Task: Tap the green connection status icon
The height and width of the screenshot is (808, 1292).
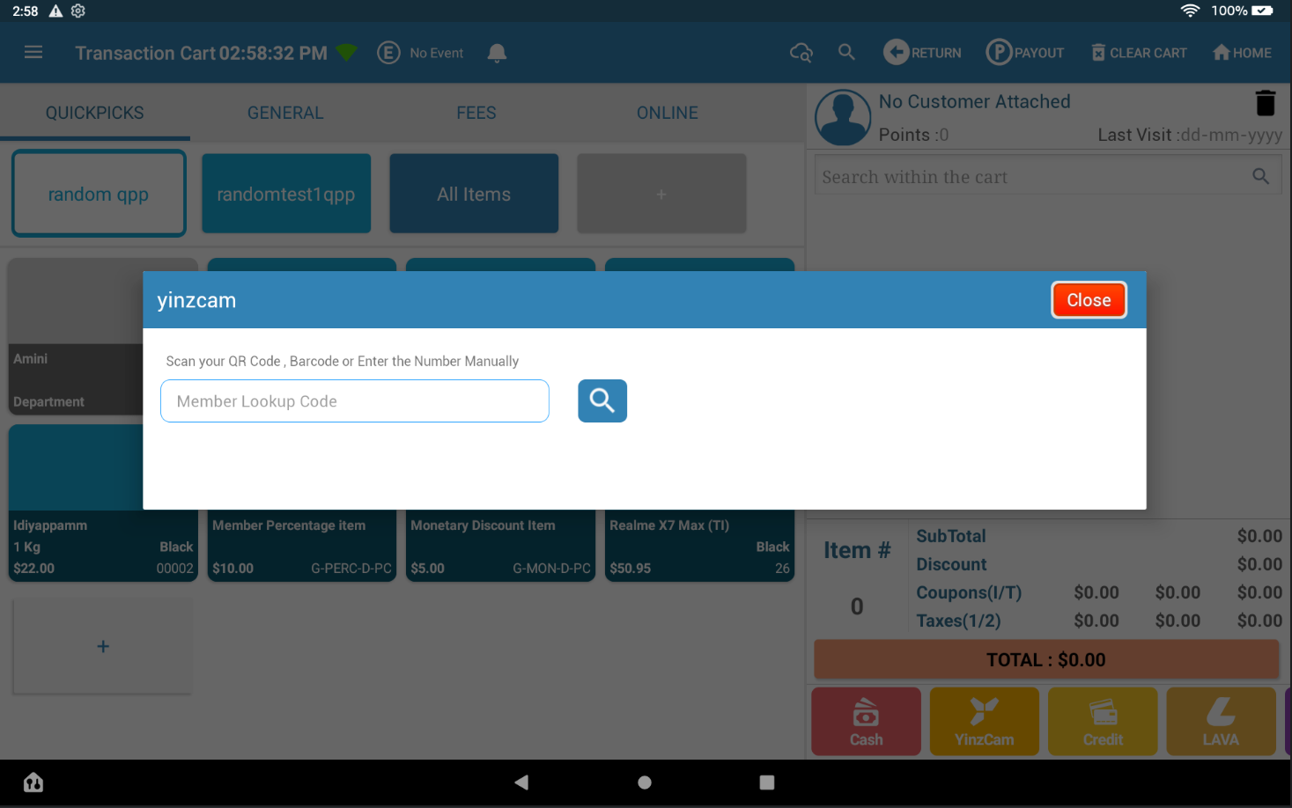Action: coord(346,53)
